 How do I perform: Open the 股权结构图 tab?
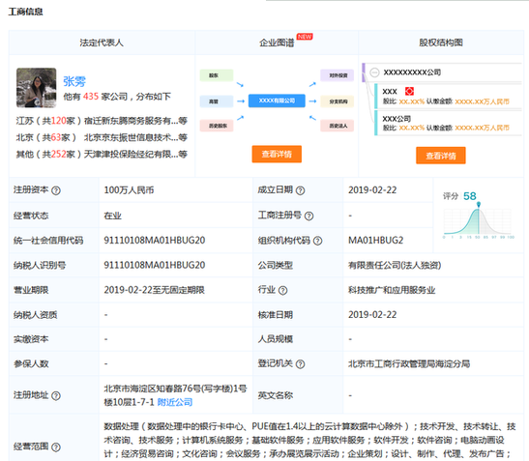pyautogui.click(x=441, y=43)
